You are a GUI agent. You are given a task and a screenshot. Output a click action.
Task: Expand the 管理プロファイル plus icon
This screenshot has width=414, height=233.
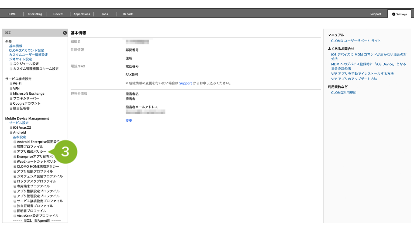click(15, 147)
